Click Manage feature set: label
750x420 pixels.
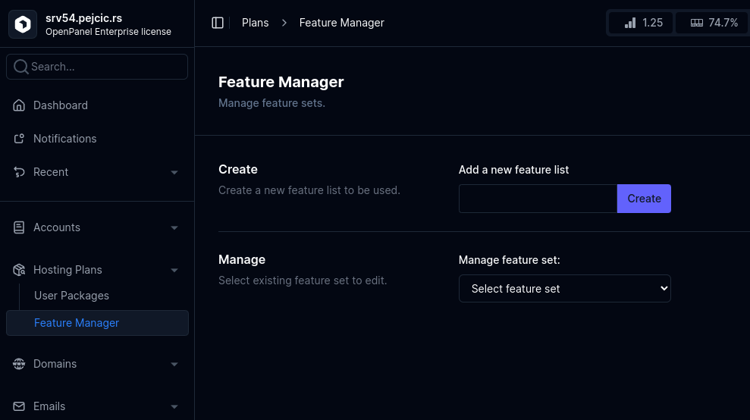509,260
